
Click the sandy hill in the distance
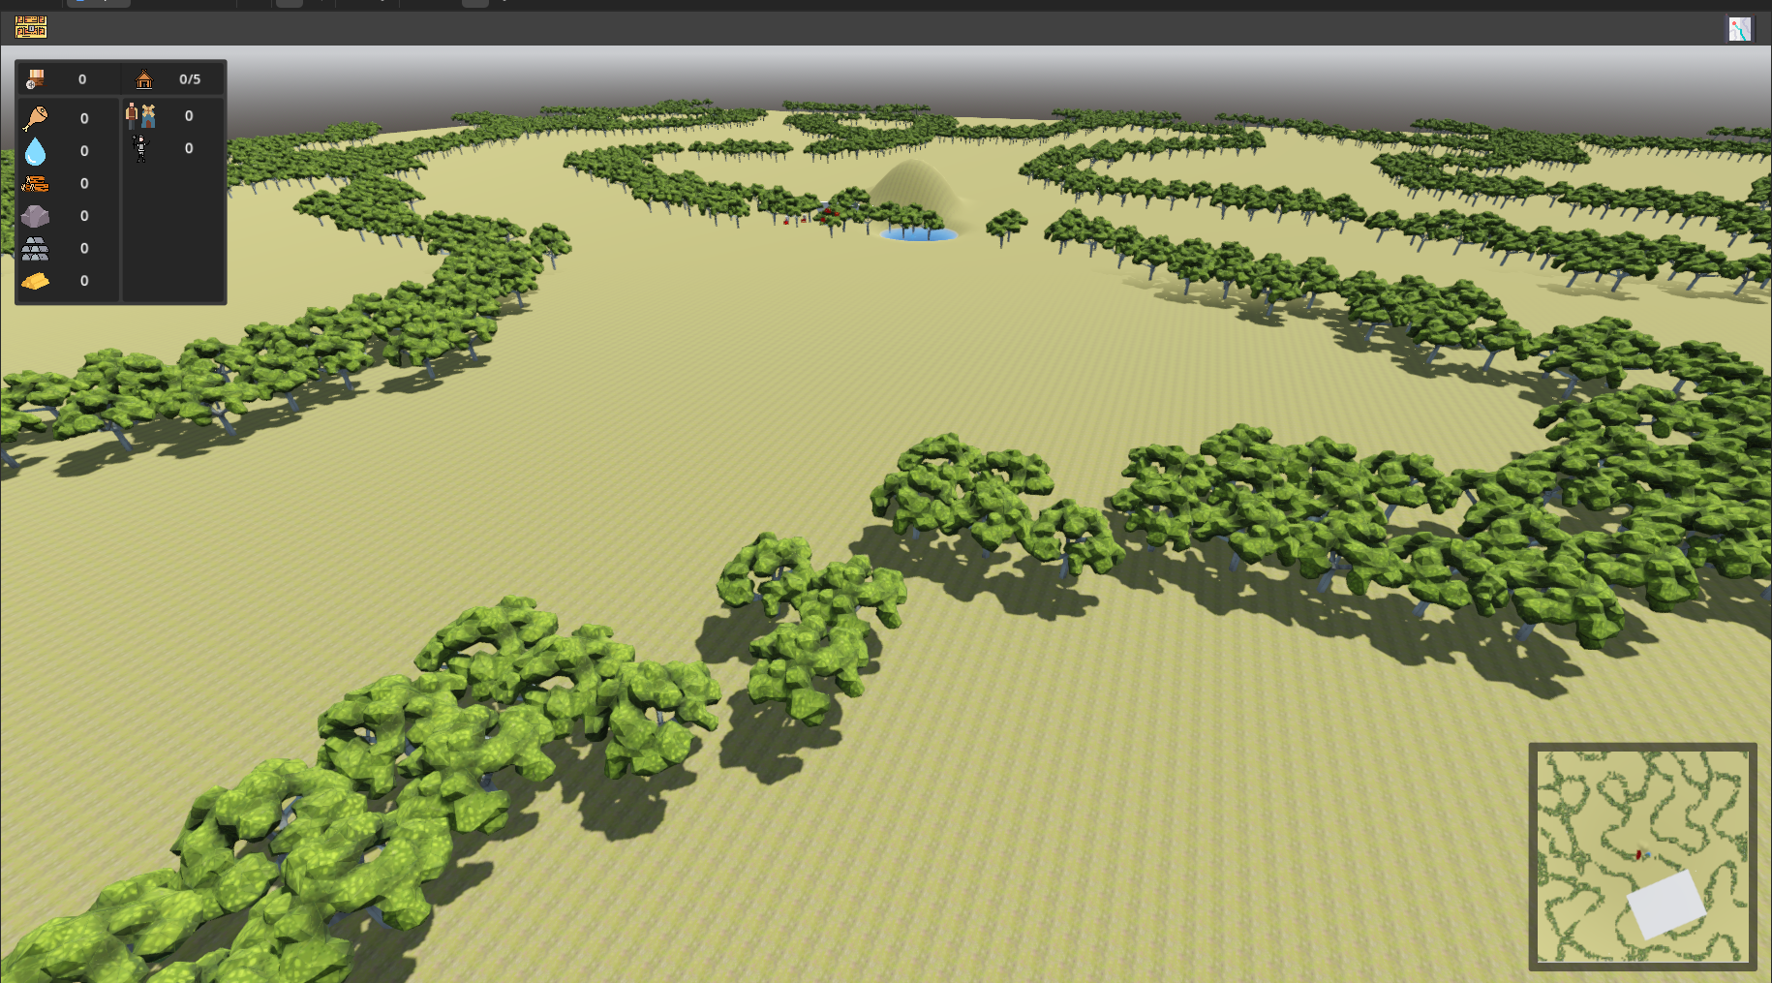(914, 186)
